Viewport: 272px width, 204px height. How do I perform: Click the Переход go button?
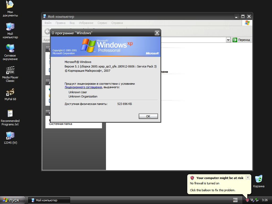coord(241,40)
